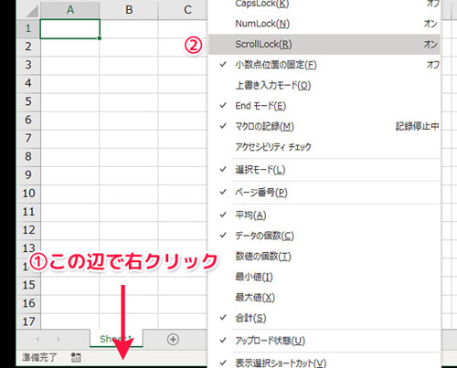This screenshot has width=457, height=368.
Task: Uncheck アップロード状態(U) option
Action: tap(324, 341)
